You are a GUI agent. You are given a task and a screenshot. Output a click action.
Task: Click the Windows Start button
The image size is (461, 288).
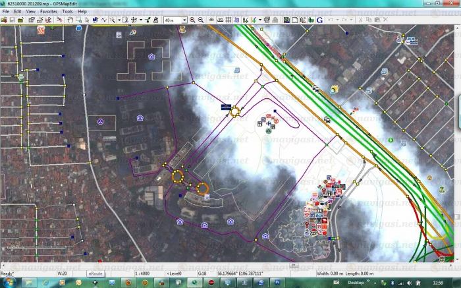[x=9, y=282]
